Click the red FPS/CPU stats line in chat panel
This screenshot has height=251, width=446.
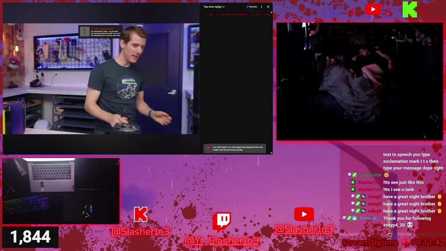point(237,15)
